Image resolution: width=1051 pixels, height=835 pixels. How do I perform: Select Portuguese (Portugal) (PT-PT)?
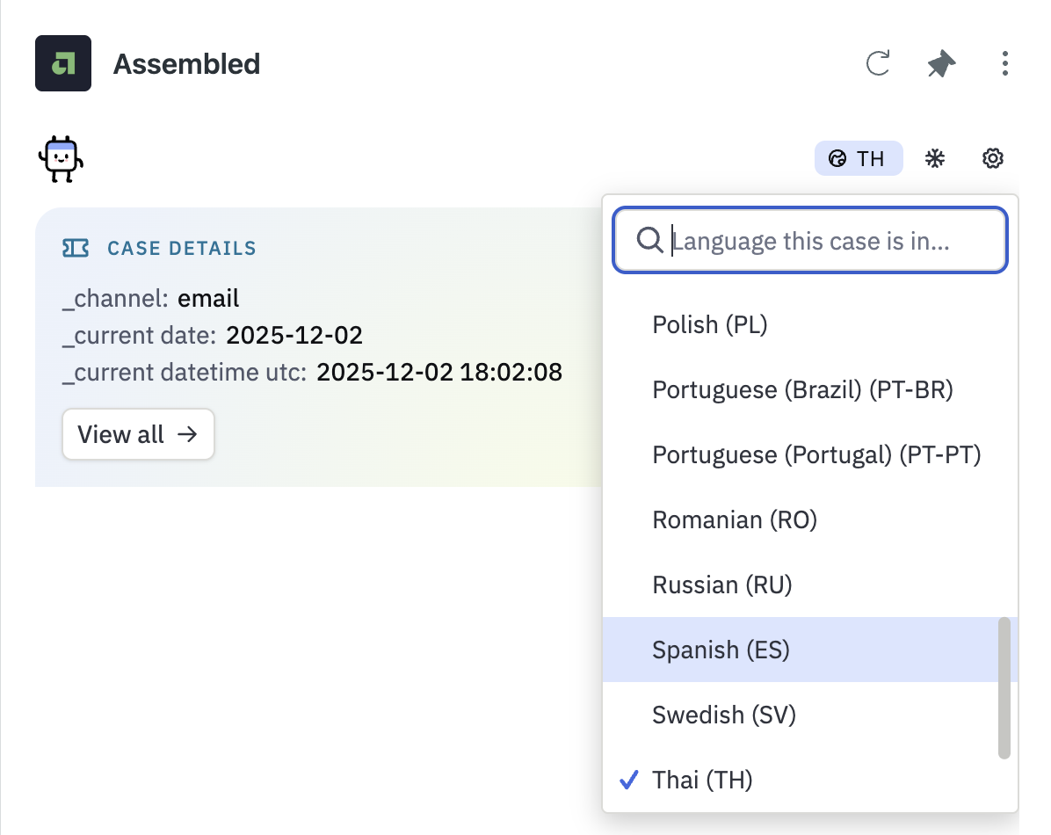coord(809,454)
